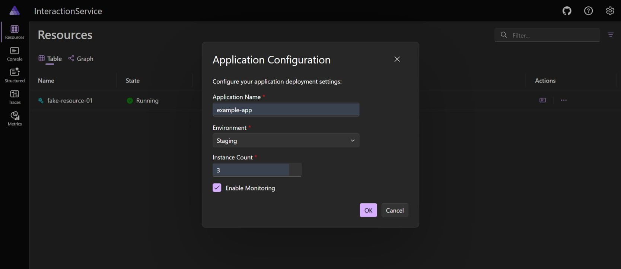Open the Resources page in sidebar
The height and width of the screenshot is (269, 621).
[x=15, y=32]
